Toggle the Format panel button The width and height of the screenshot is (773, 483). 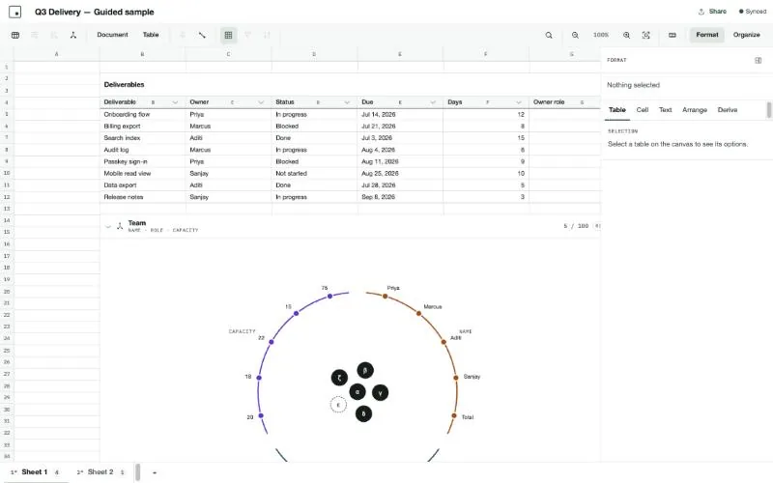tap(707, 35)
